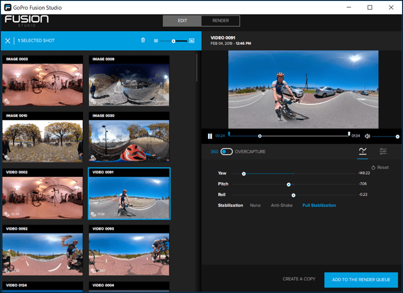The height and width of the screenshot is (293, 403).
Task: Select Video 0093 thumbnail
Action: 129,250
